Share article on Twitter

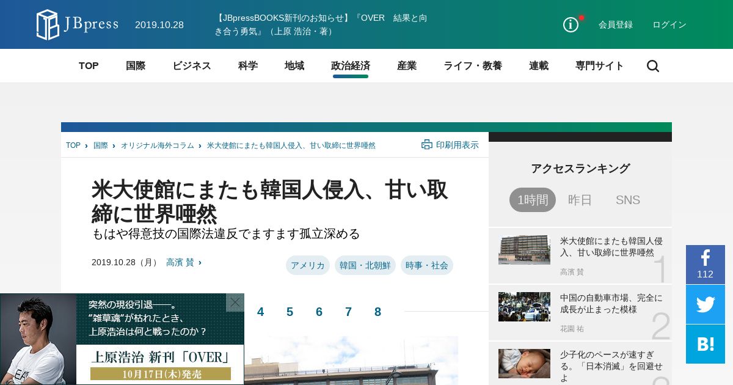706,304
